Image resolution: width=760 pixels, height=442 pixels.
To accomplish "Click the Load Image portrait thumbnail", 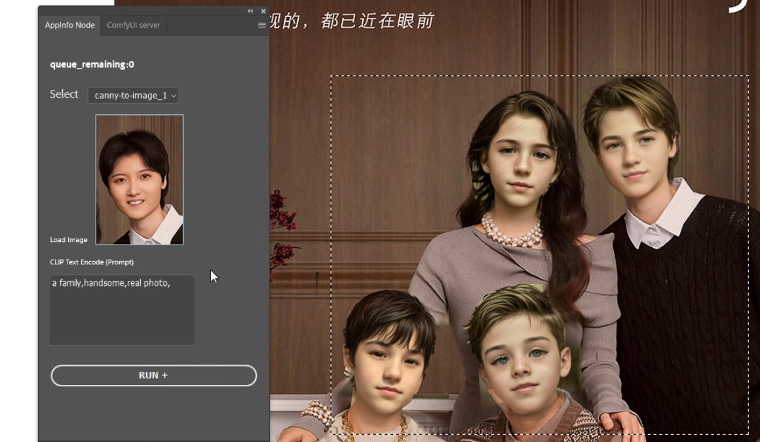I will click(x=140, y=180).
